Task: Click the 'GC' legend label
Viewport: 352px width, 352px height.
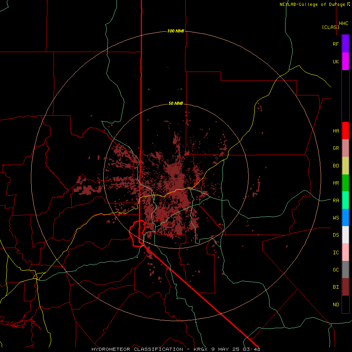Action: [x=336, y=270]
